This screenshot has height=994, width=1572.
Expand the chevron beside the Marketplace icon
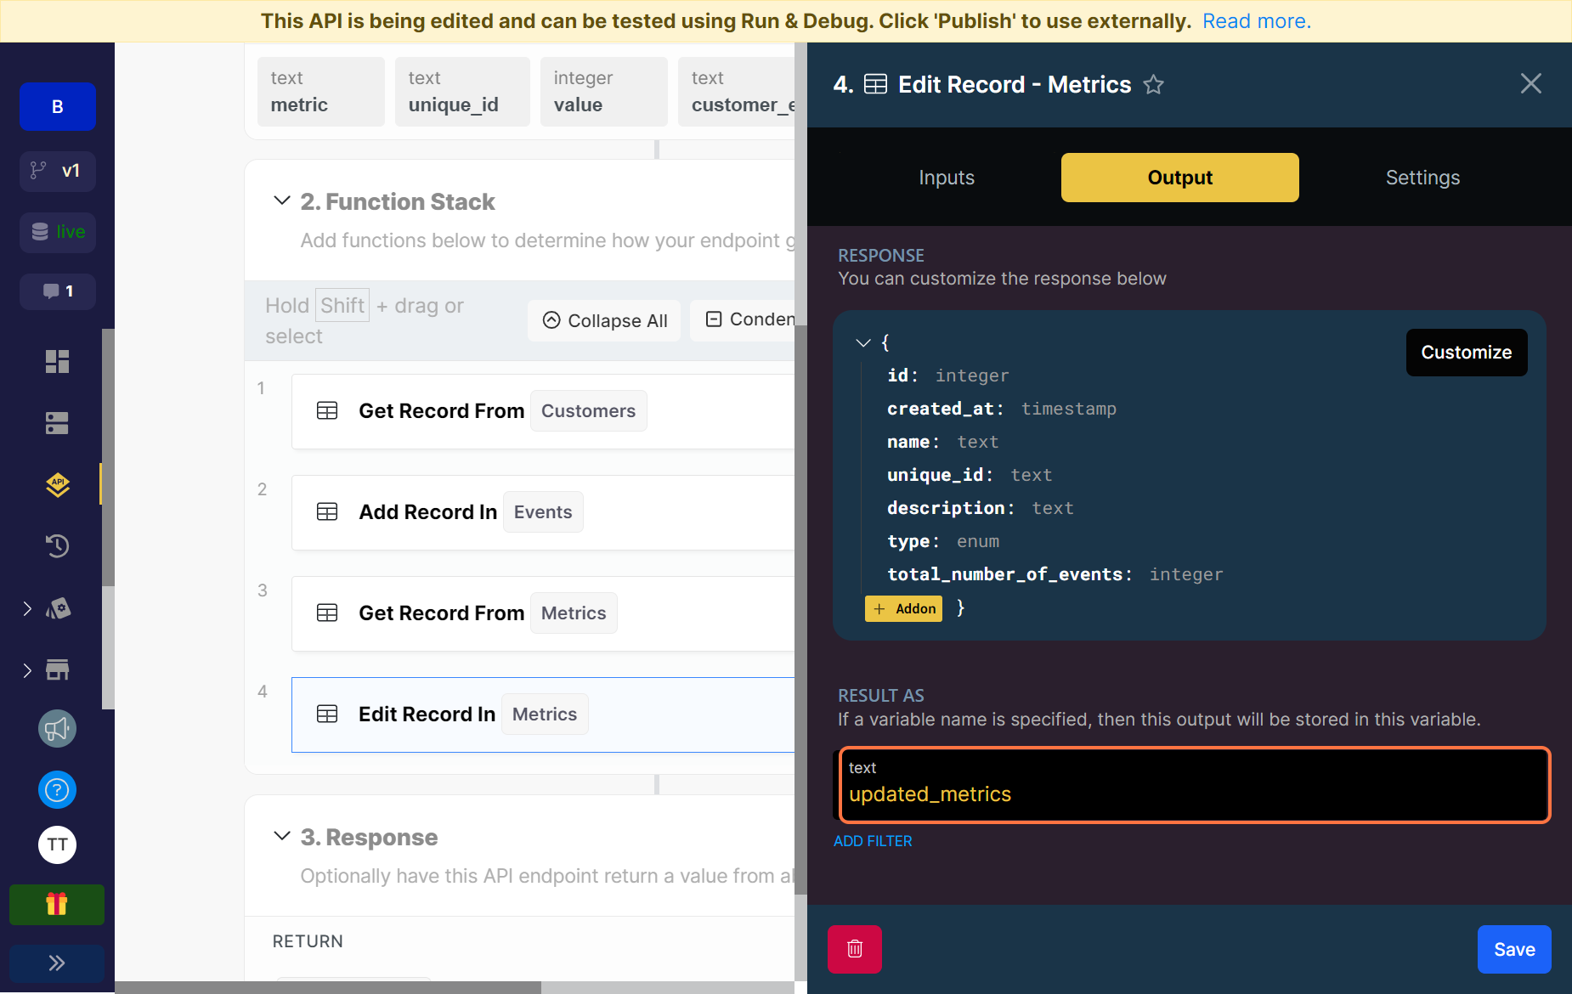tap(27, 670)
